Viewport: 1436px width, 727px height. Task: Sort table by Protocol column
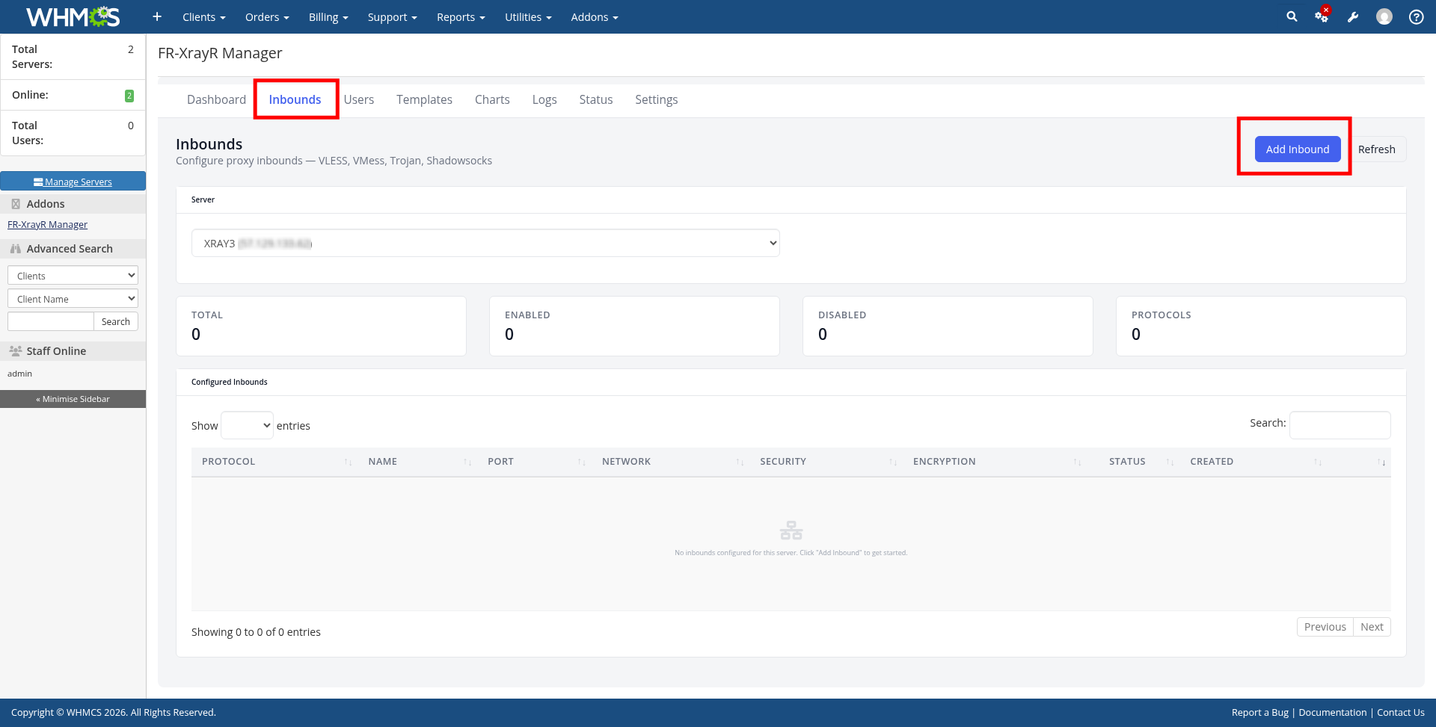tap(229, 462)
